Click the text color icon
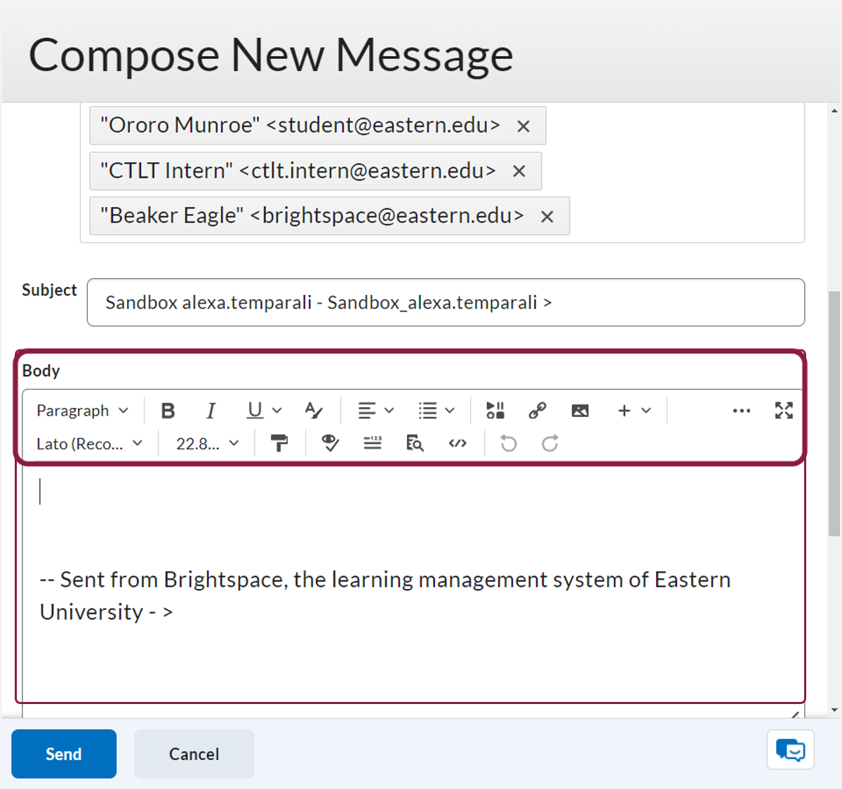Viewport: 842px width, 789px height. coord(314,411)
